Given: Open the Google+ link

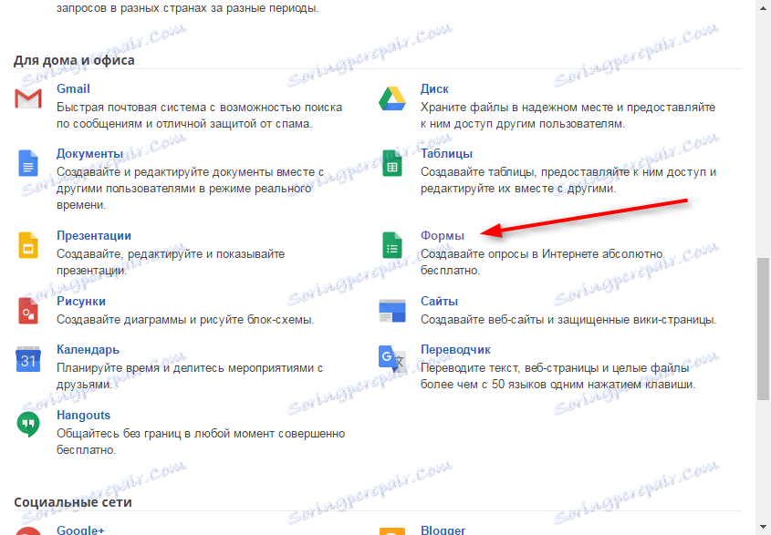Looking at the screenshot, I should 80,530.
